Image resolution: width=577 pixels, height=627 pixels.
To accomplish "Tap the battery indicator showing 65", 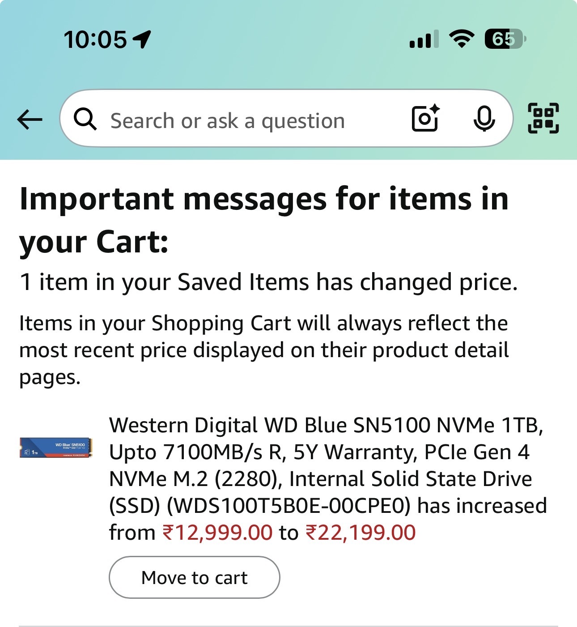I will [x=505, y=39].
